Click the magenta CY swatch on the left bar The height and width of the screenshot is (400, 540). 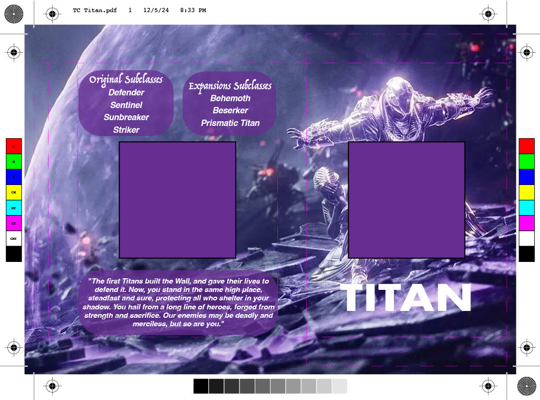[x=14, y=223]
